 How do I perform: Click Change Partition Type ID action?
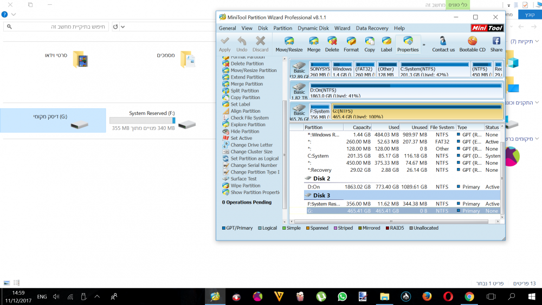tap(255, 172)
